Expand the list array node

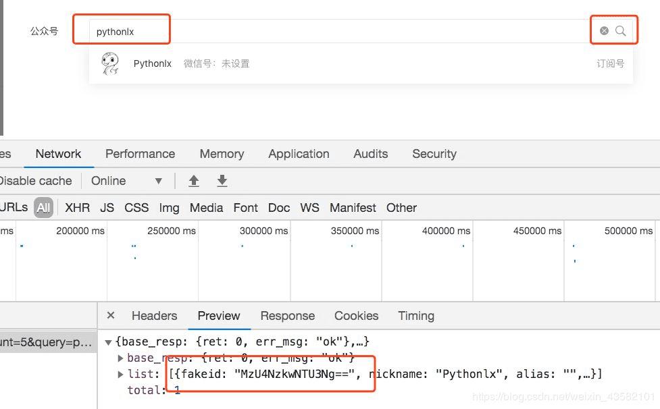(x=120, y=374)
